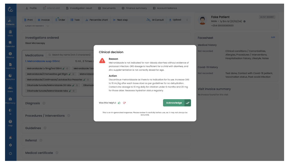
Task: Click Edit link on the Facesheet
Action: [273, 37]
